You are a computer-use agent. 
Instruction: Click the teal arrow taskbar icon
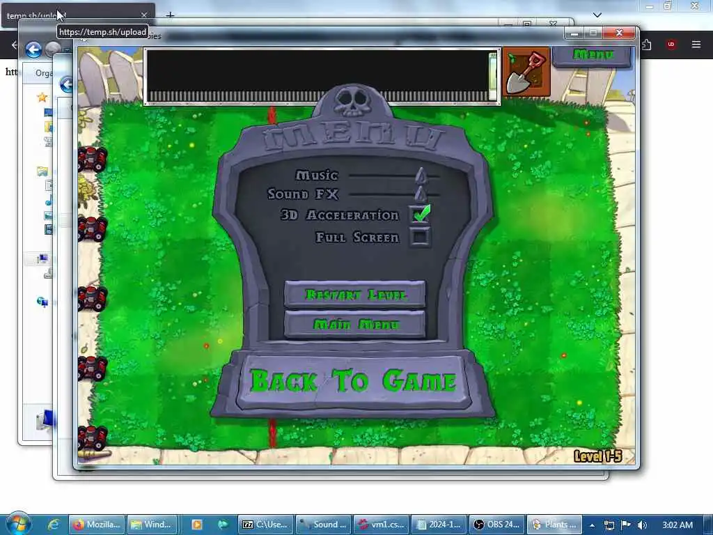click(222, 525)
